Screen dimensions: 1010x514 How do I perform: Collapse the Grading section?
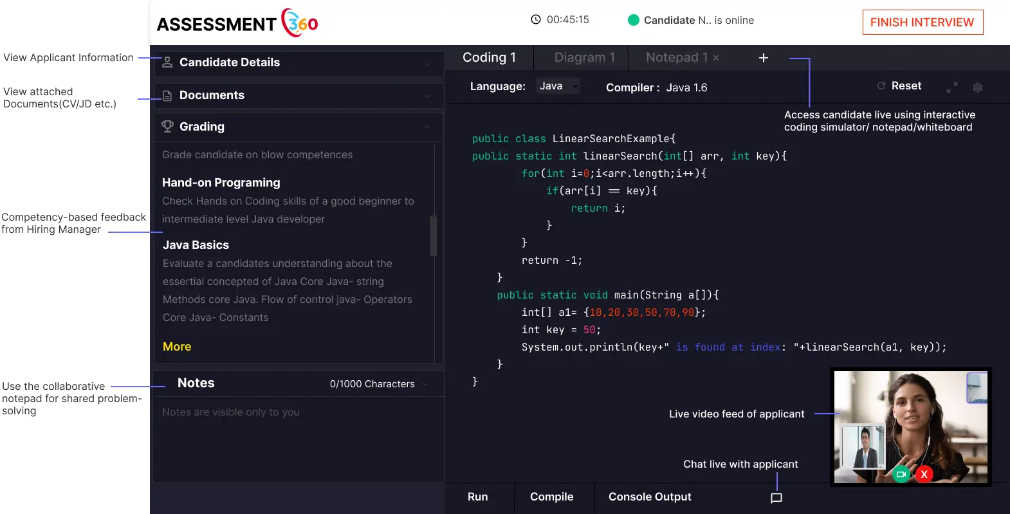[x=427, y=127]
